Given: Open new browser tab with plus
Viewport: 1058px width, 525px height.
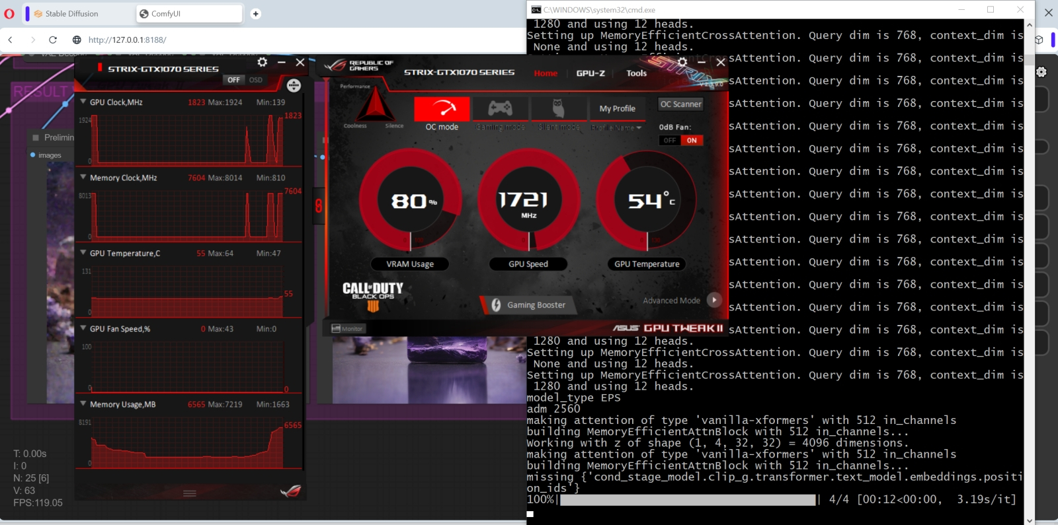Looking at the screenshot, I should [x=256, y=14].
